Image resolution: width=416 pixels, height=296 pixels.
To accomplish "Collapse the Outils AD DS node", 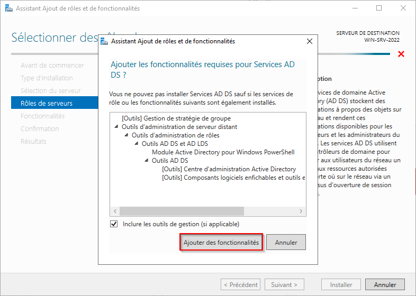I will coord(147,160).
